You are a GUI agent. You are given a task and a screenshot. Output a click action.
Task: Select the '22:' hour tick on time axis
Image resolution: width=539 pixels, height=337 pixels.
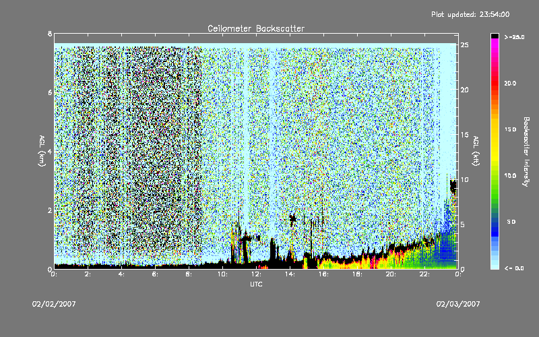424,274
